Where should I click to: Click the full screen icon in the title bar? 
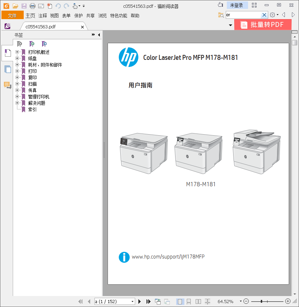point(254,5)
